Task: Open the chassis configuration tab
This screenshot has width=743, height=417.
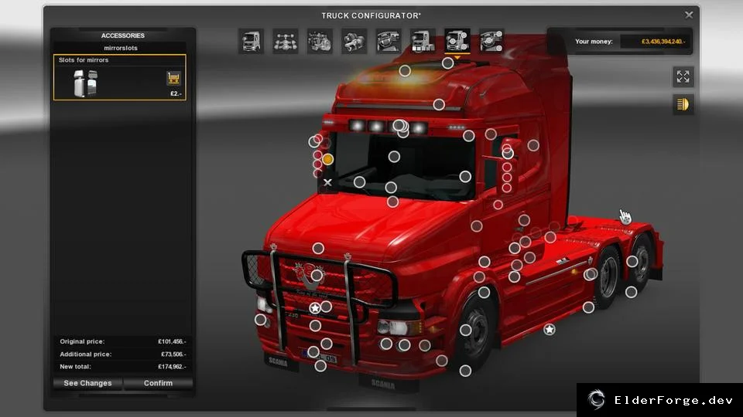Action: tap(286, 41)
